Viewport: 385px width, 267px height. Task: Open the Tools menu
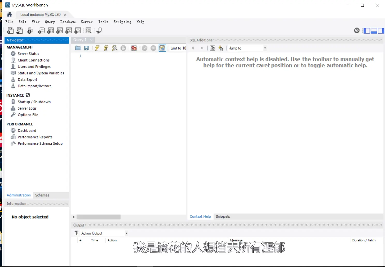tap(103, 22)
